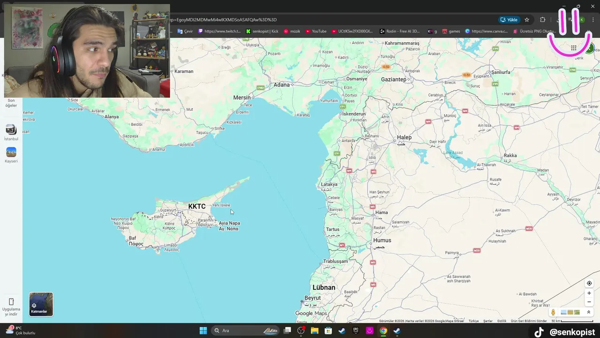The image size is (600, 338).
Task: Open the Google apps grid icon
Action: [573, 48]
